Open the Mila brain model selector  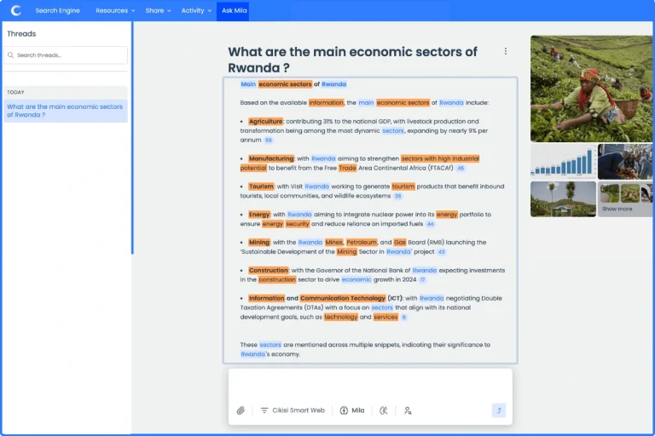click(x=351, y=410)
